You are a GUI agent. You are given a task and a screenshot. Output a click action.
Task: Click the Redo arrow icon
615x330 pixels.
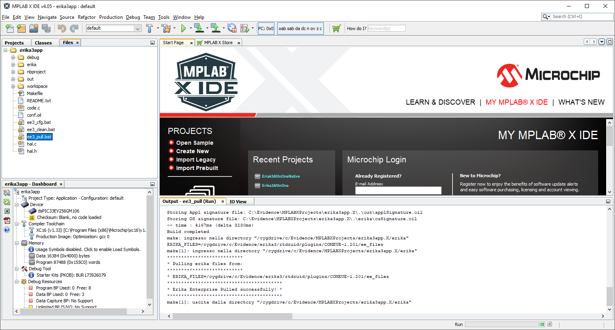pos(74,28)
